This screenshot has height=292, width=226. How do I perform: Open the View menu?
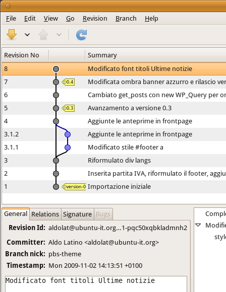click(x=51, y=19)
